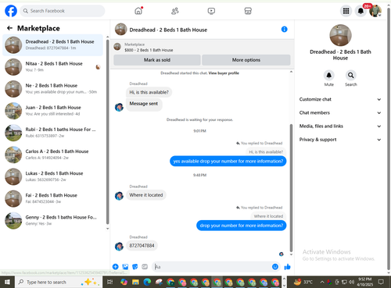
Task: Open more actions plus icon in composer
Action: [116, 267]
